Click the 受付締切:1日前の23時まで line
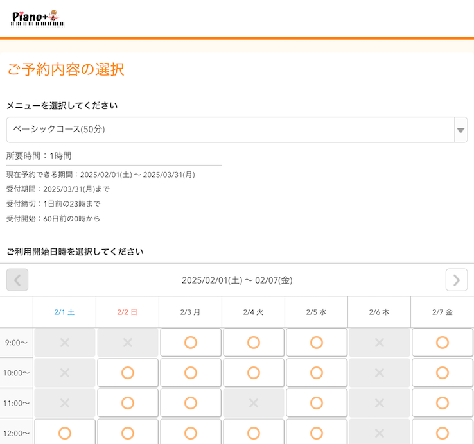The width and height of the screenshot is (474, 444). point(53,204)
